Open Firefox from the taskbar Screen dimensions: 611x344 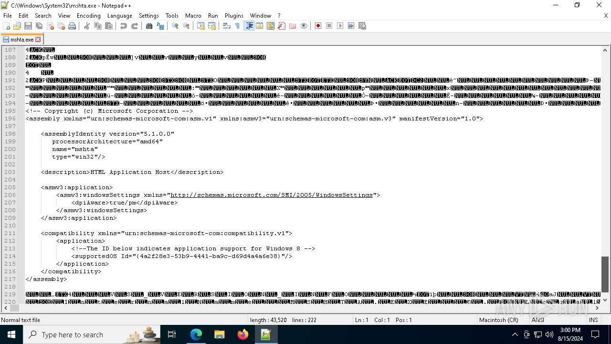pos(242,334)
